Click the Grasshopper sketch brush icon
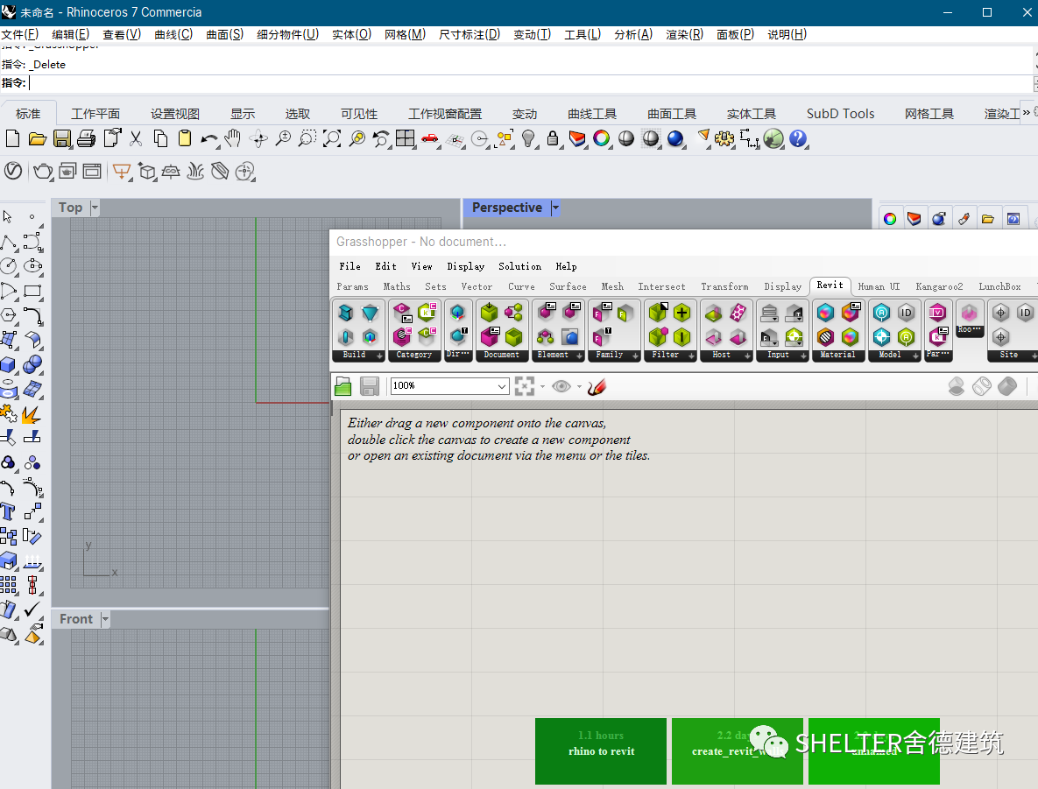This screenshot has width=1038, height=789. point(597,386)
